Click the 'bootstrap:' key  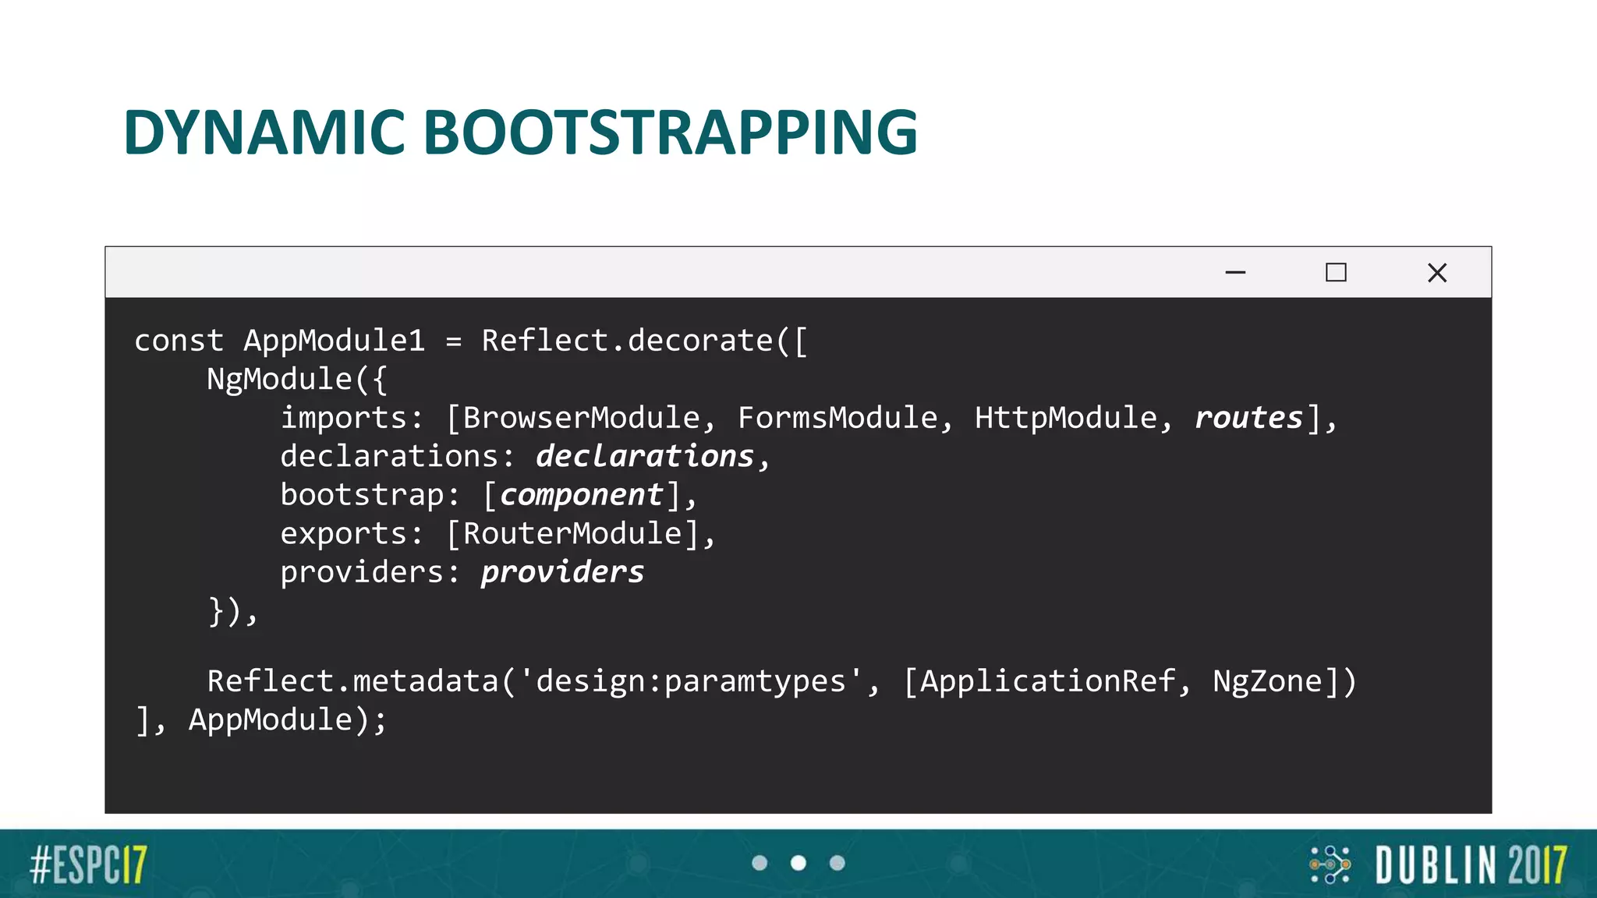pyautogui.click(x=370, y=495)
